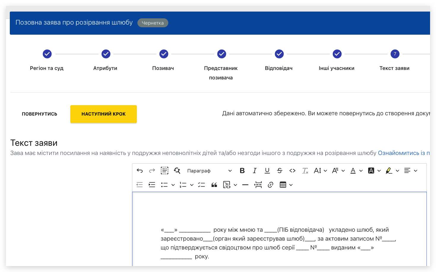Screen dimensions: 436x272
Task: Toggle strikethrough text style
Action: (x=280, y=171)
